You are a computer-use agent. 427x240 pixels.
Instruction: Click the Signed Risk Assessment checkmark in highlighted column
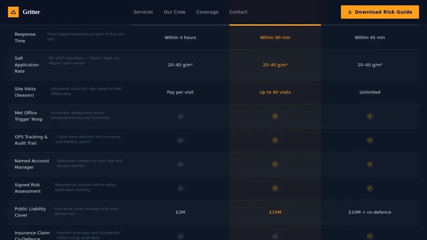(275, 188)
